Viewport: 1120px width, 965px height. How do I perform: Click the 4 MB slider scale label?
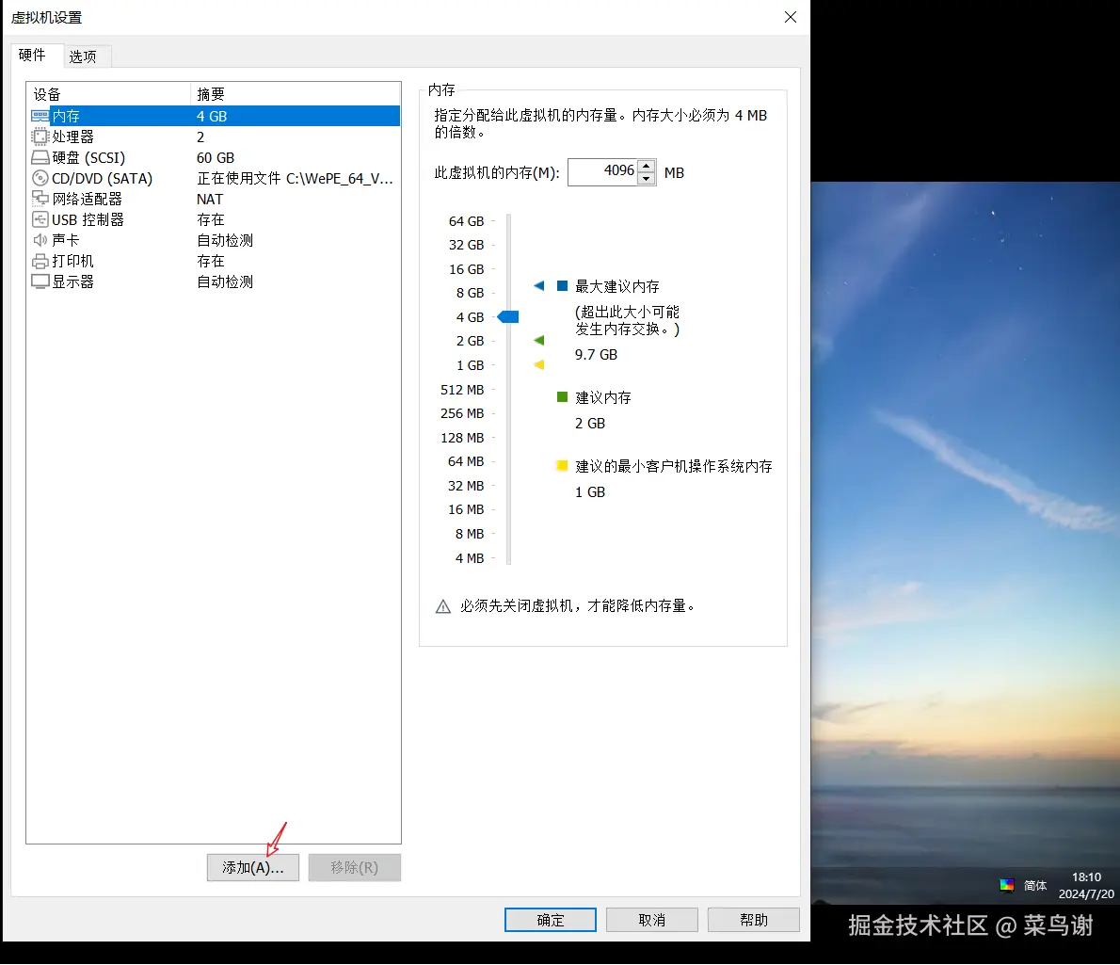coord(470,558)
